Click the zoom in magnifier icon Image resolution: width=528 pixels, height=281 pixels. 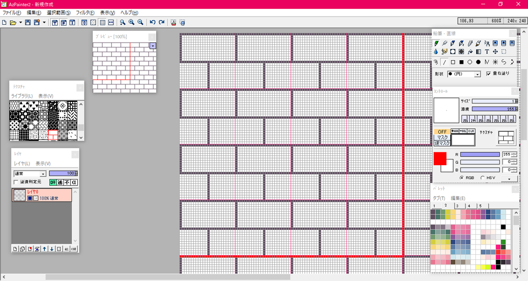[131, 23]
